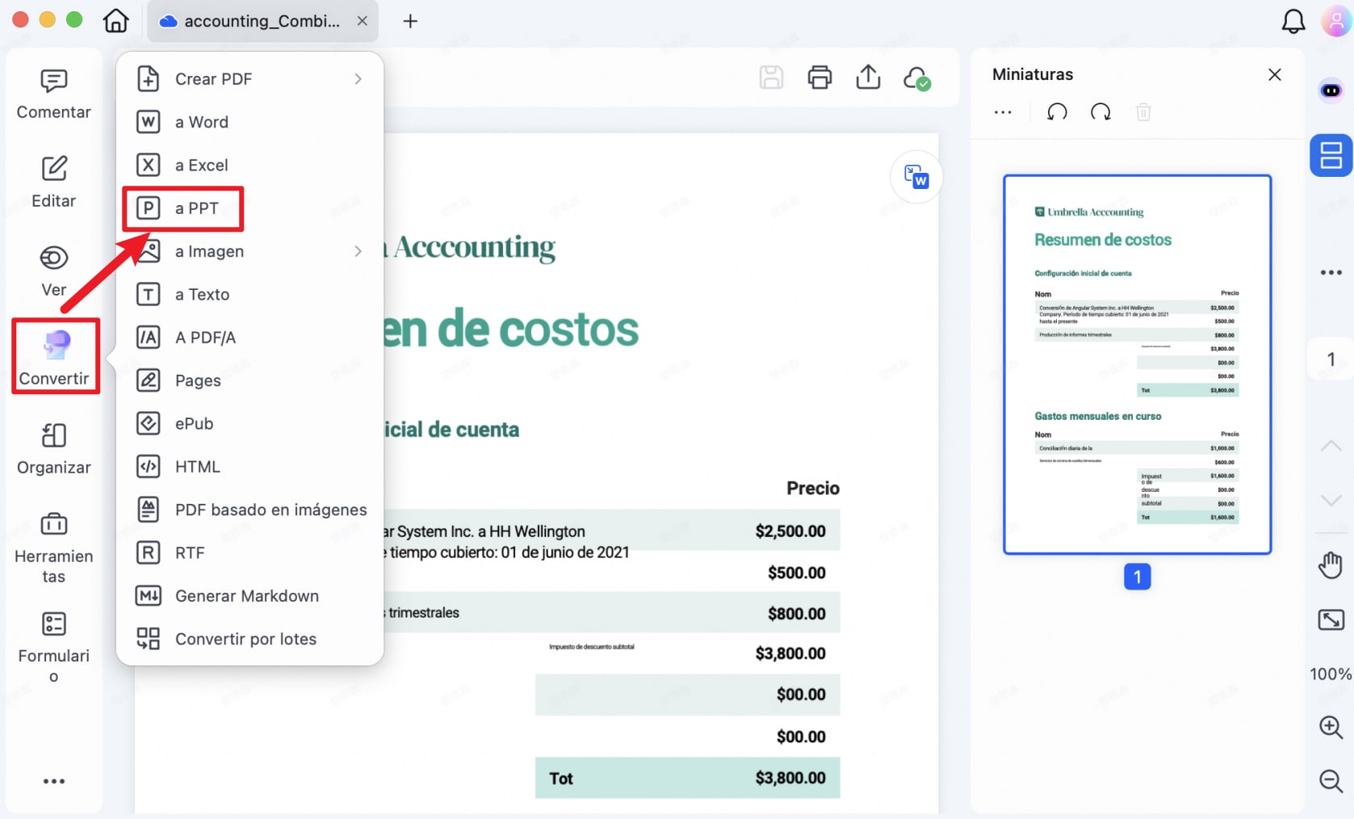
Task: Delete the selected page thumbnail
Action: 1143,112
